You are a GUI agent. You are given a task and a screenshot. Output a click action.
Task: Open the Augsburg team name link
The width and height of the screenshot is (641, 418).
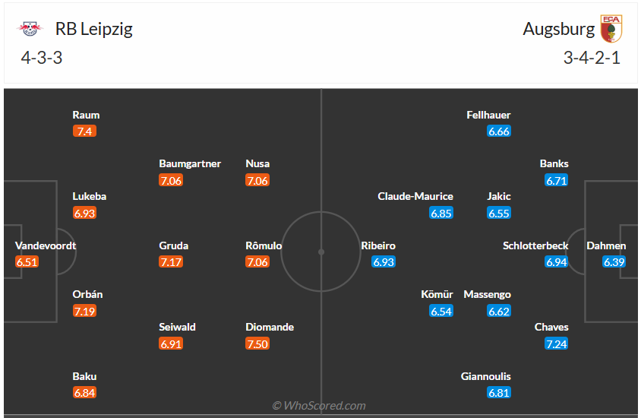(x=559, y=29)
